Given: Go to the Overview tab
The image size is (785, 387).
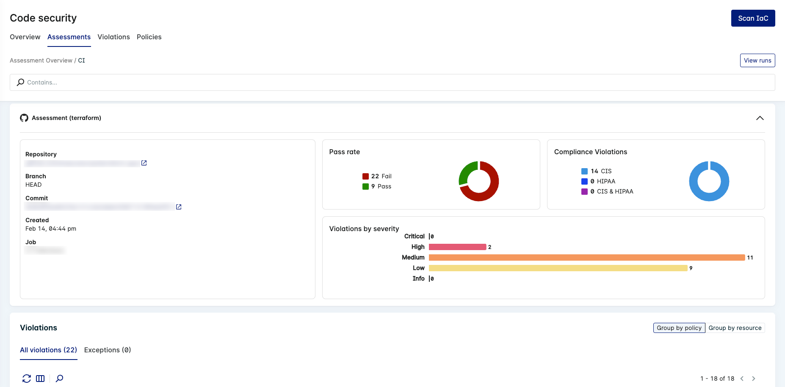Looking at the screenshot, I should point(25,37).
